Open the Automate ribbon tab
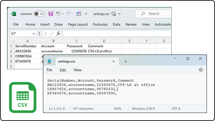The width and height of the screenshot is (215, 121). coord(163,25)
